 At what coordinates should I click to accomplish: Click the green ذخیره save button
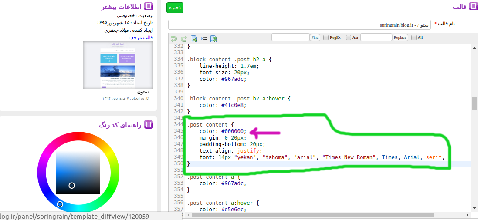pos(175,8)
